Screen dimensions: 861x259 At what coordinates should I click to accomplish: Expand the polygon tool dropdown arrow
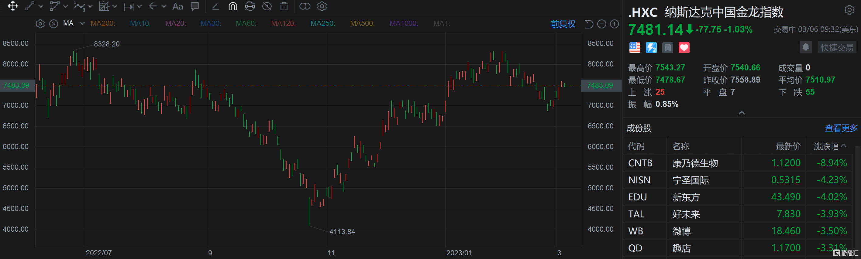pyautogui.click(x=66, y=6)
